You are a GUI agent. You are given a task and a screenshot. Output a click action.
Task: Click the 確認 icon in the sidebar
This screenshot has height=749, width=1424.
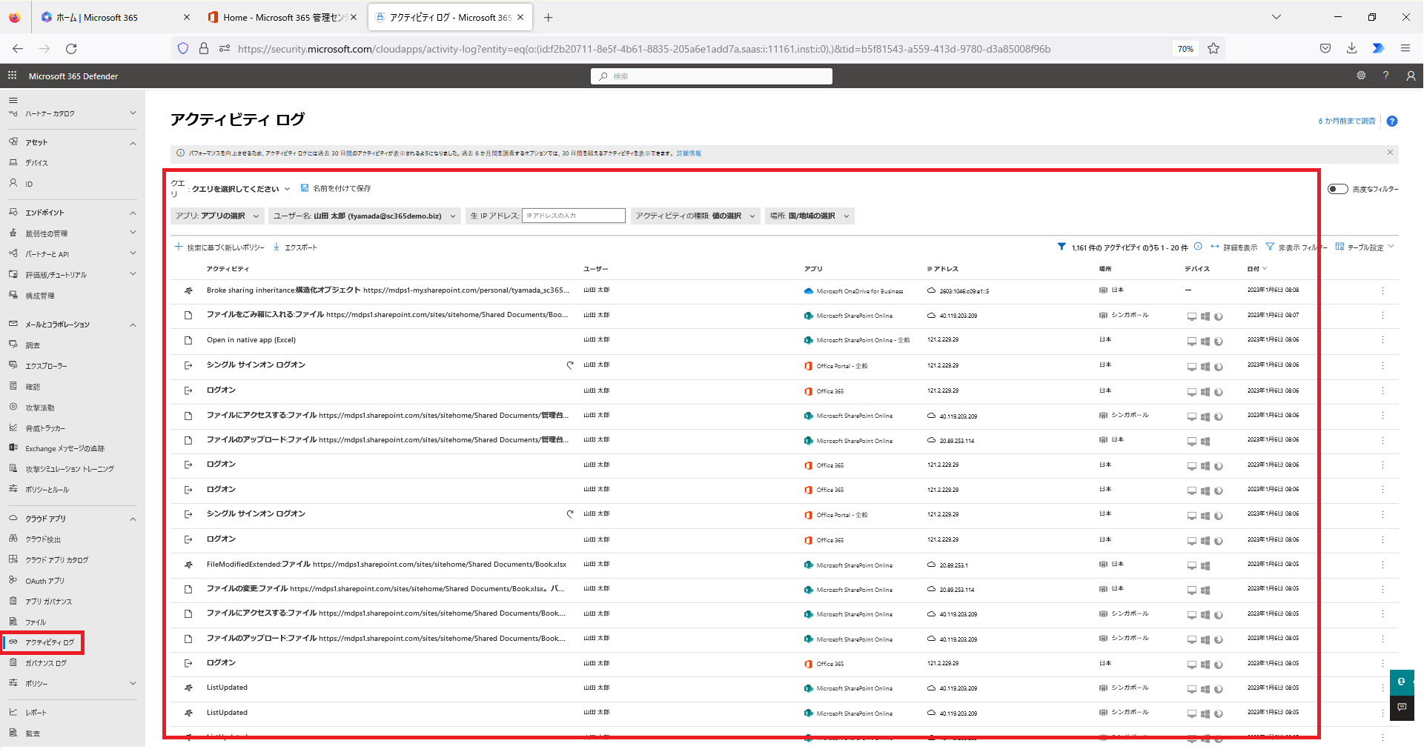[x=13, y=386]
